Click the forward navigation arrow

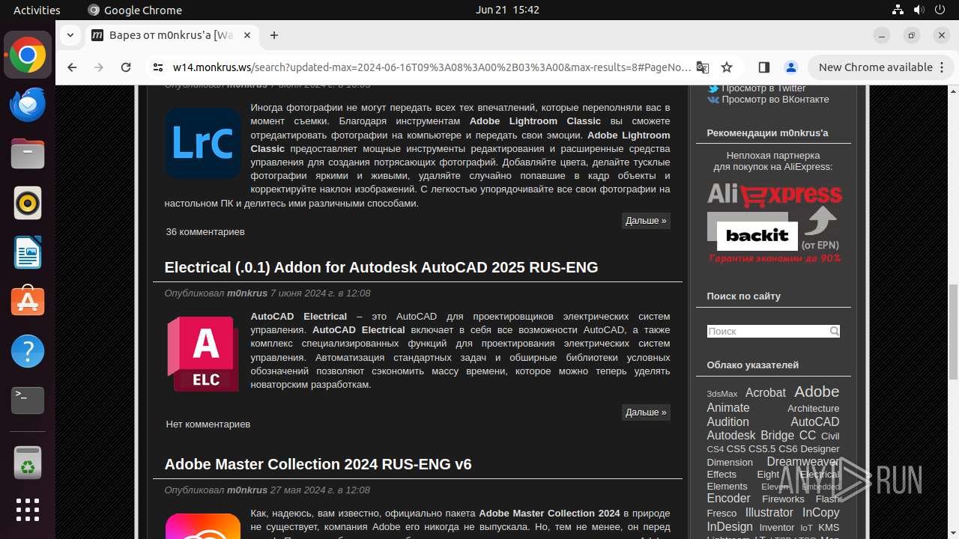[x=99, y=67]
